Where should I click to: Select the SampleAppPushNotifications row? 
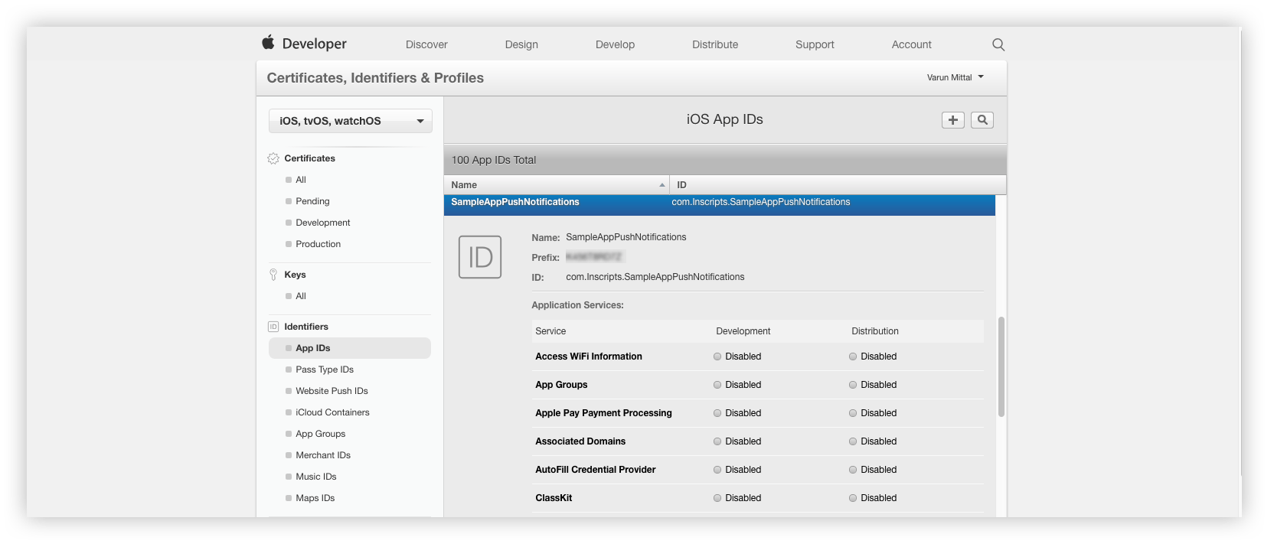720,205
